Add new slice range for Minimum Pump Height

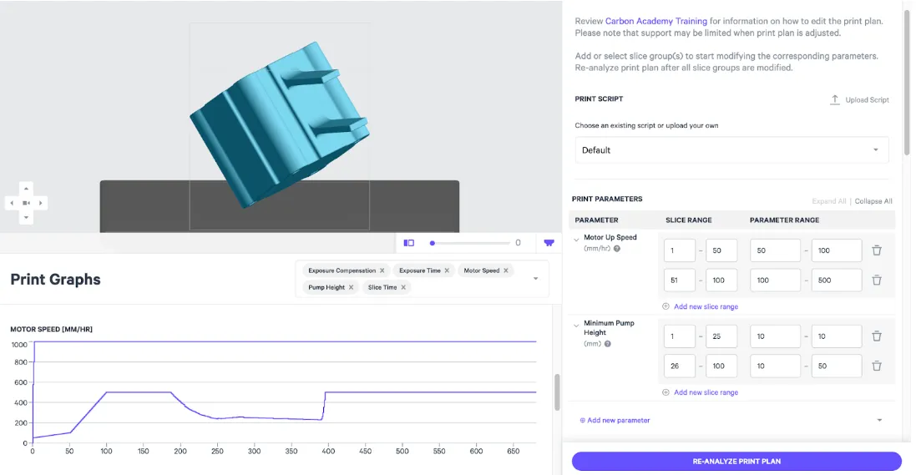[700, 392]
